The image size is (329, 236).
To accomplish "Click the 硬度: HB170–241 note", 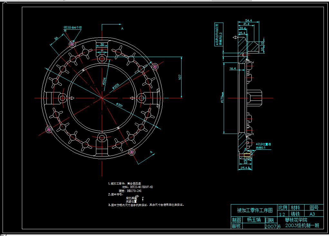I will click(130, 191).
